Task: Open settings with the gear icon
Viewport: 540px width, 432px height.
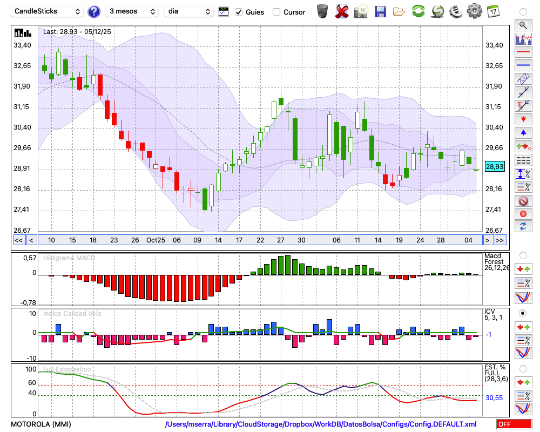Action: (x=474, y=11)
